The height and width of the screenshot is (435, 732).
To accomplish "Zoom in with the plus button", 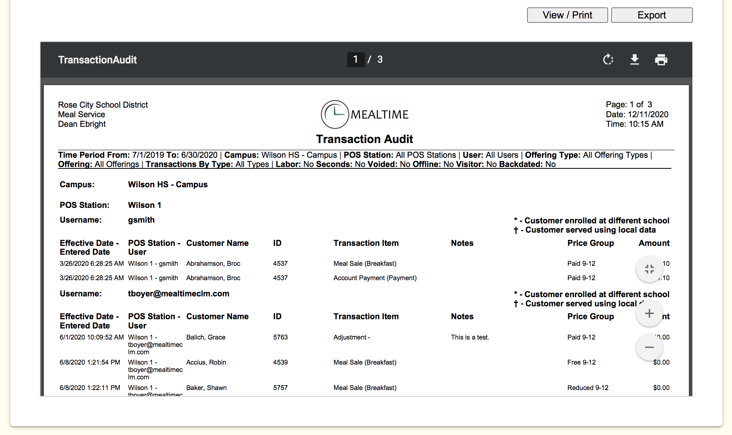I will tap(649, 313).
